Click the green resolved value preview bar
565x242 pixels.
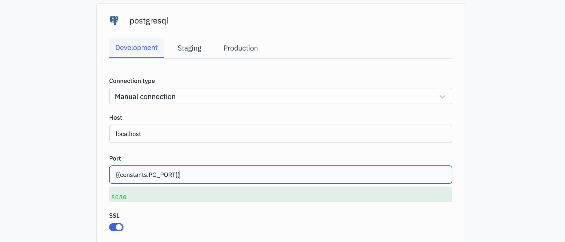[280, 195]
